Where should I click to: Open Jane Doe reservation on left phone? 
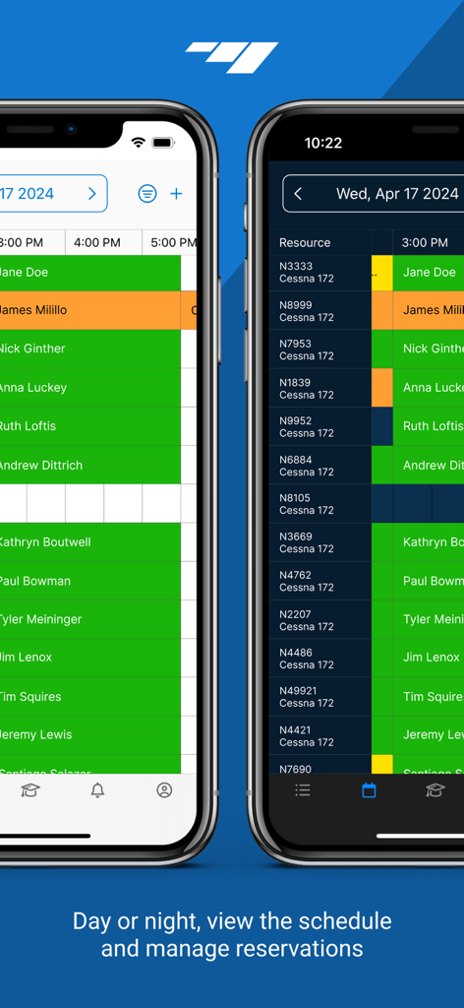point(89,273)
